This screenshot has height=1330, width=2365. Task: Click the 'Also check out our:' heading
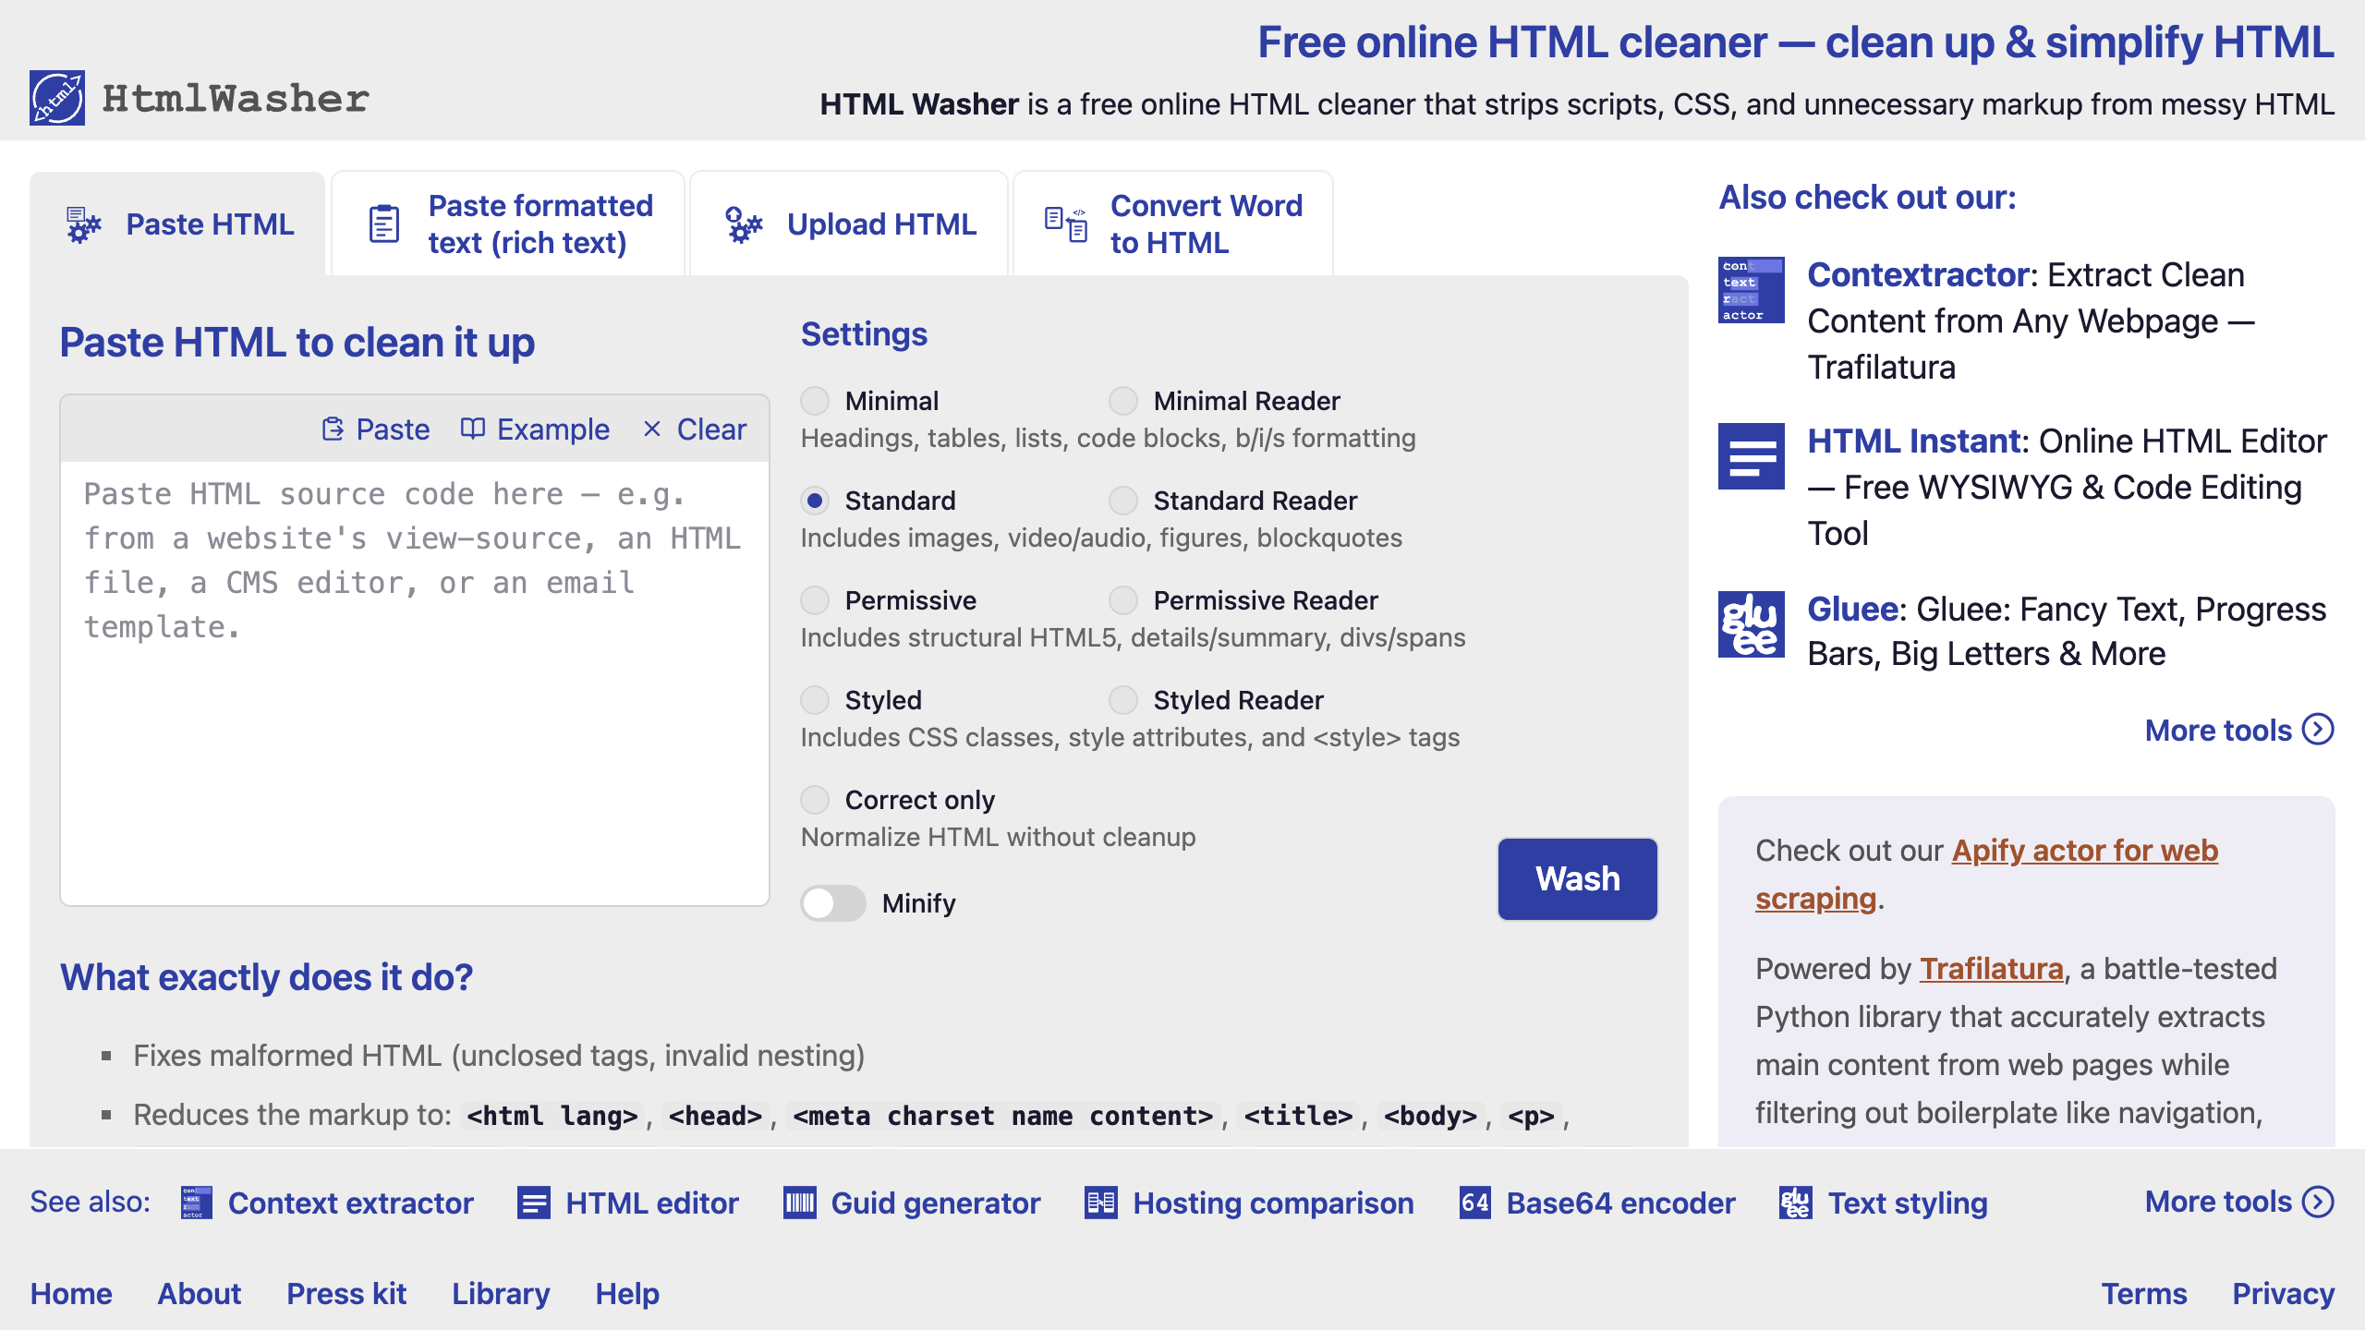click(1867, 197)
